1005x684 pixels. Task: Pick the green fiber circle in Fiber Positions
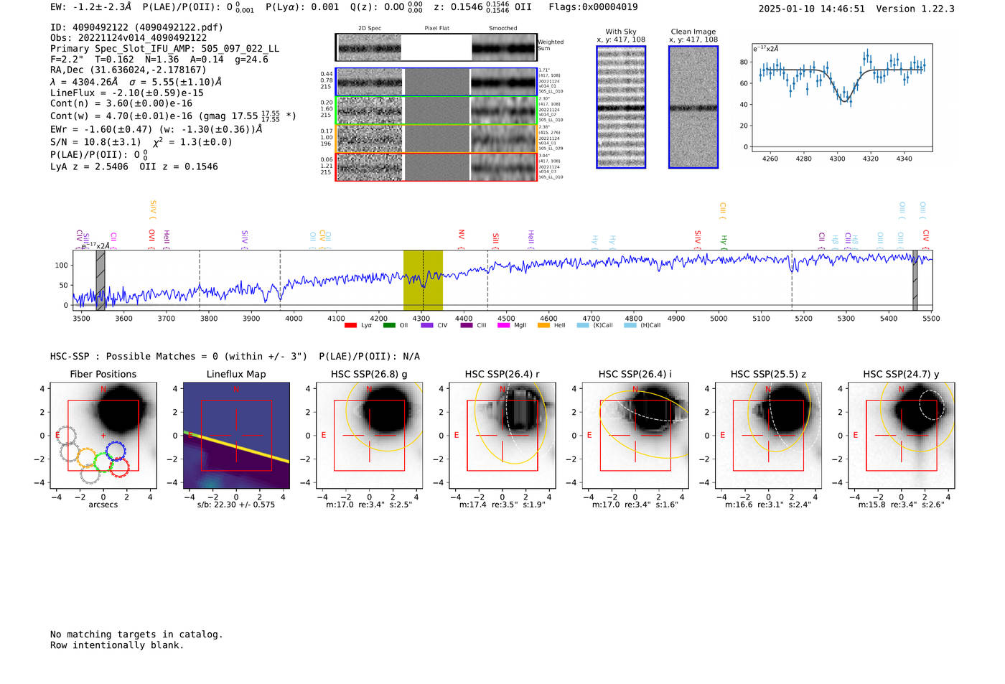point(103,463)
